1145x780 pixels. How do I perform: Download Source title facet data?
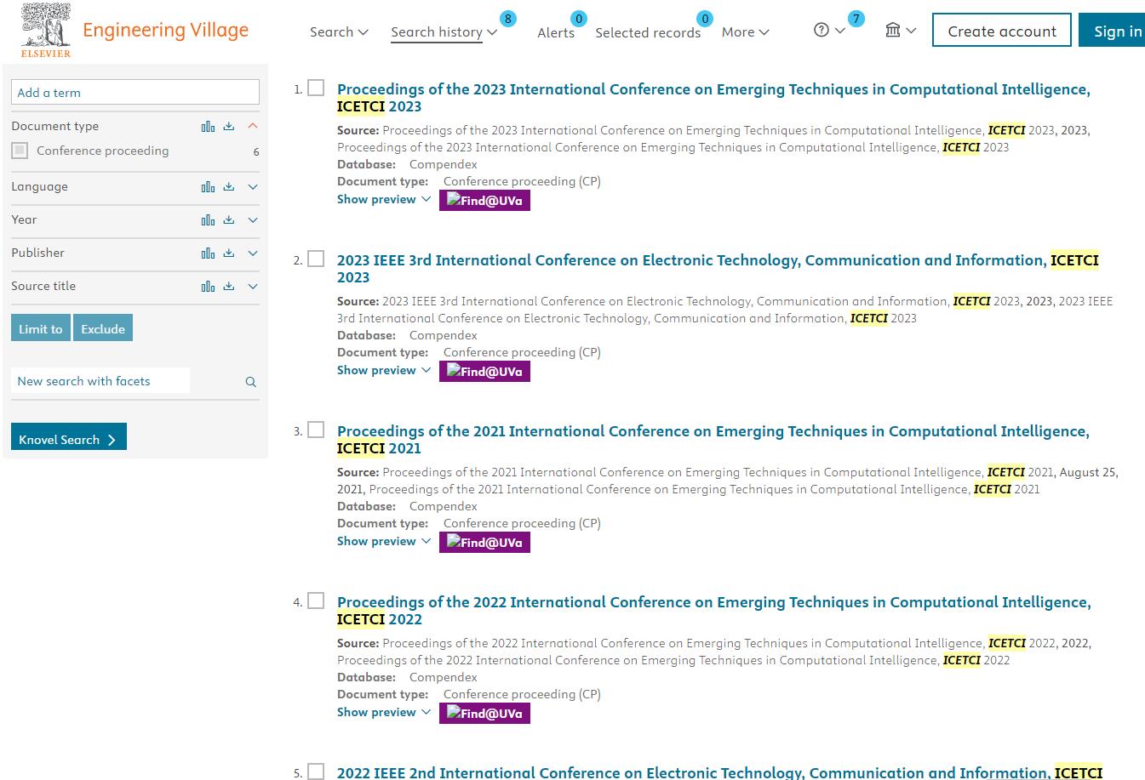click(x=229, y=286)
